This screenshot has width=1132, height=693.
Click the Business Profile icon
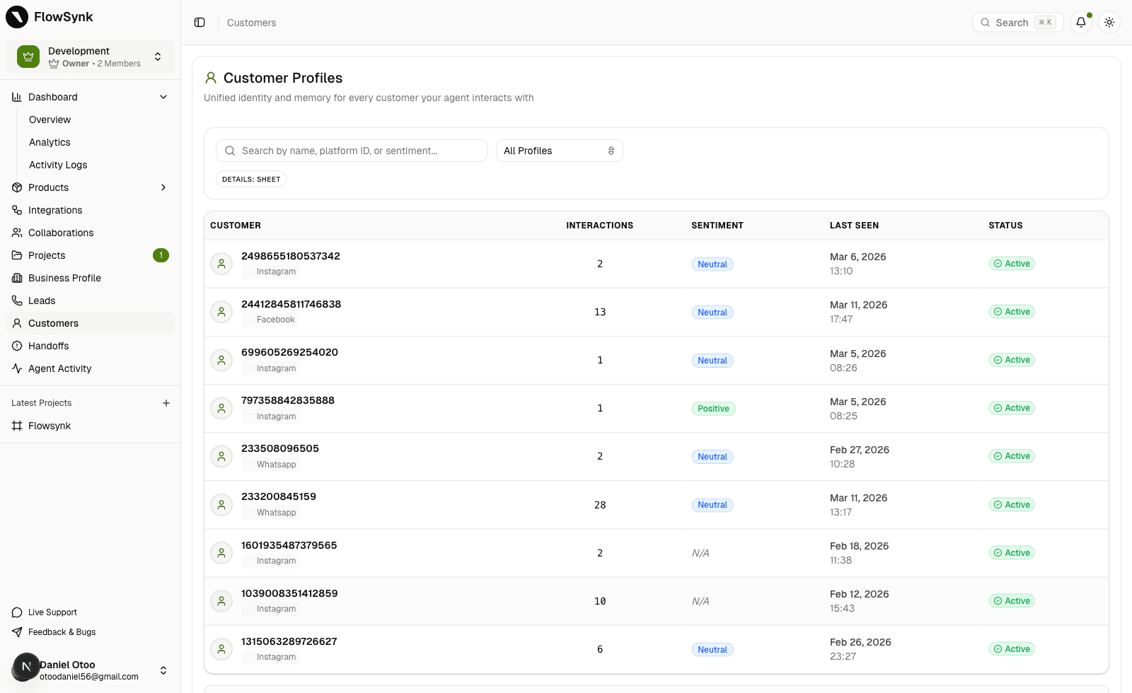tap(17, 278)
